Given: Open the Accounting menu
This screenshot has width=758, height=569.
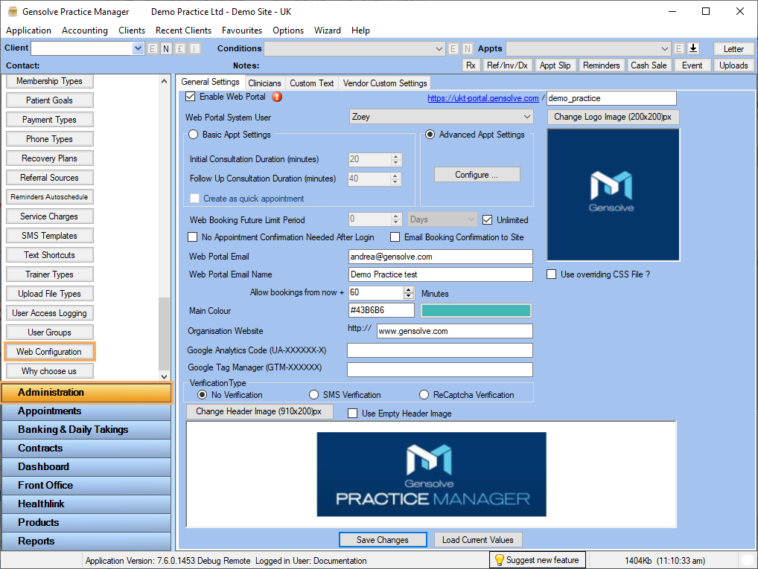Looking at the screenshot, I should tap(85, 30).
